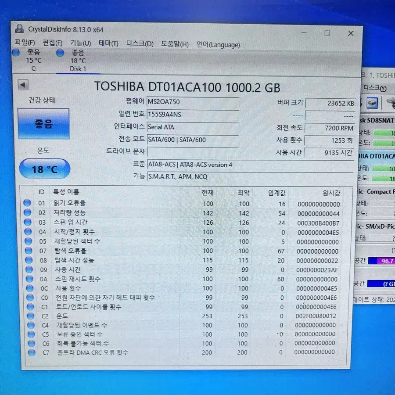This screenshot has width=395, height=395.
Task: Click the 표준 field ATA8-ACS version 4
Action: click(x=251, y=165)
